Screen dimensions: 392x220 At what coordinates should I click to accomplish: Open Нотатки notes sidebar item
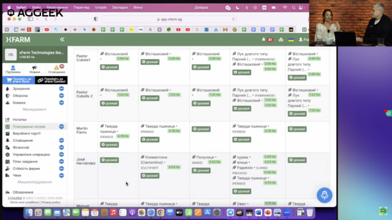[20, 120]
